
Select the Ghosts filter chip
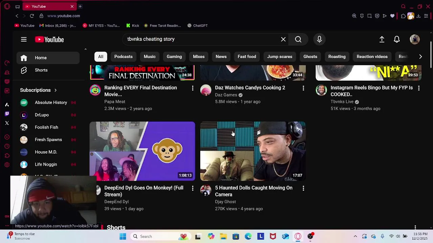coord(310,57)
